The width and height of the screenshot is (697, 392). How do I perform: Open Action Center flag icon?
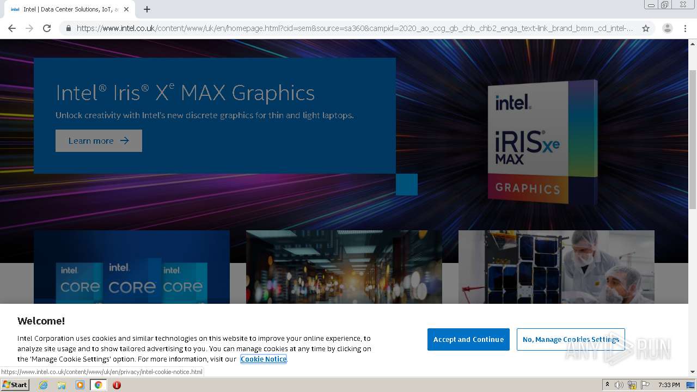click(645, 385)
